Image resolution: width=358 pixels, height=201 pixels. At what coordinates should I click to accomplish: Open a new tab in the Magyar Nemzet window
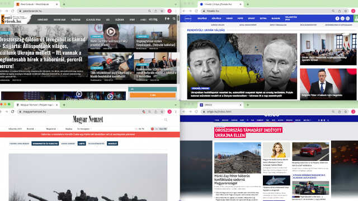[x=64, y=105]
